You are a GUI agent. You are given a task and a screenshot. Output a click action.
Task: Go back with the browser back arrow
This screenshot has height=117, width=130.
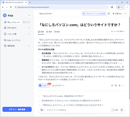click(3, 7)
